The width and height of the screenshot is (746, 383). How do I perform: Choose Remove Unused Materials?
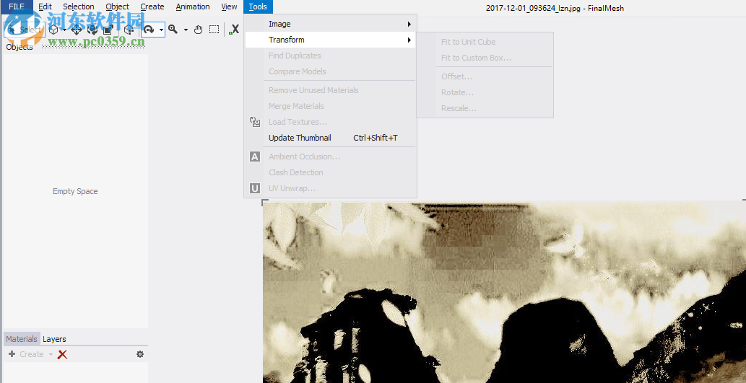tap(330, 90)
